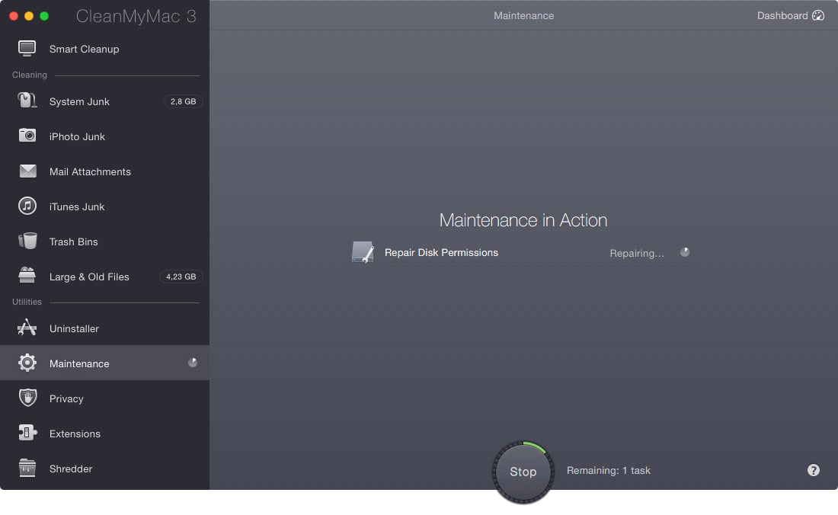Click the CleanMyMac 3 title
Image resolution: width=838 pixels, height=515 pixels.
(x=136, y=16)
